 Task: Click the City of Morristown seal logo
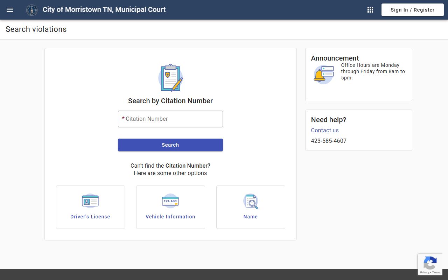pos(32,10)
